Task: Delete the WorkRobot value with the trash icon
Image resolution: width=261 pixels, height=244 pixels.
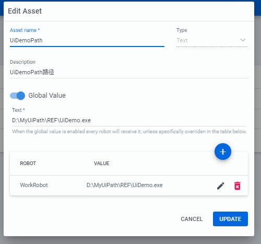Action: click(238, 185)
